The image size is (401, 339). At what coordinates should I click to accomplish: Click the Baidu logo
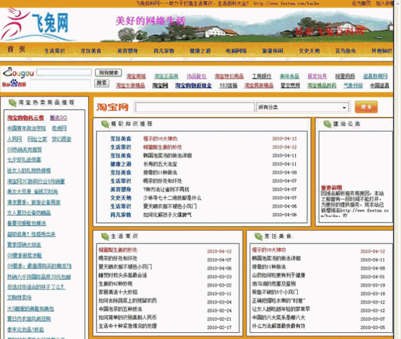[14, 83]
